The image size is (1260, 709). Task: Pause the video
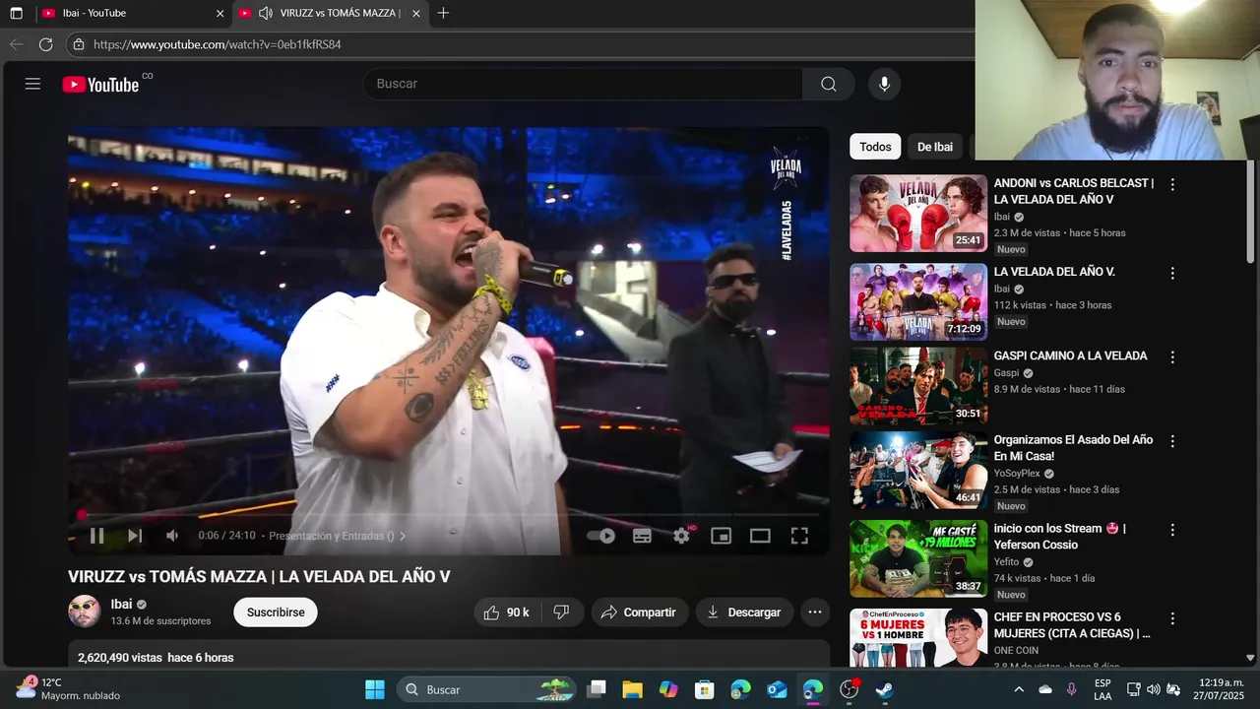(96, 536)
